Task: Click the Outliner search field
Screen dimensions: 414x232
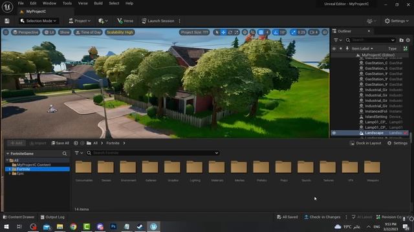Action: tap(371, 40)
